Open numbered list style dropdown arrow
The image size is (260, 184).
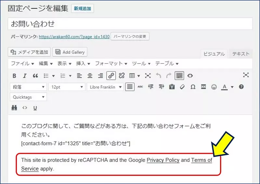click(70, 76)
